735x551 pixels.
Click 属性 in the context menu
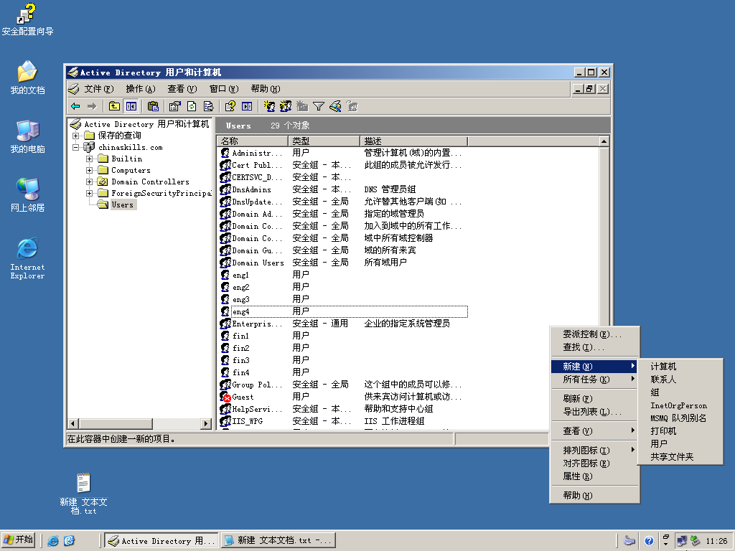594,476
